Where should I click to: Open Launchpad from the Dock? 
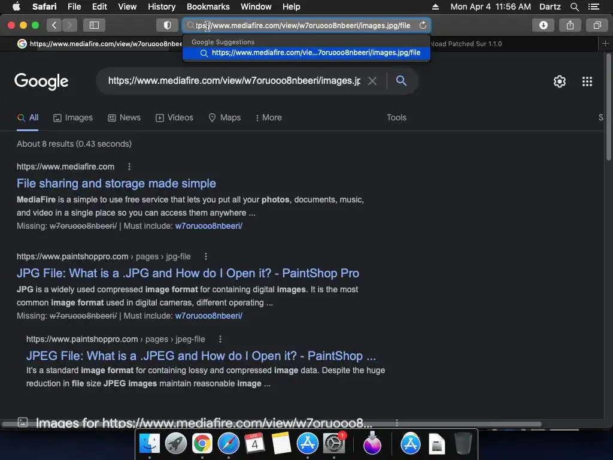point(176,443)
